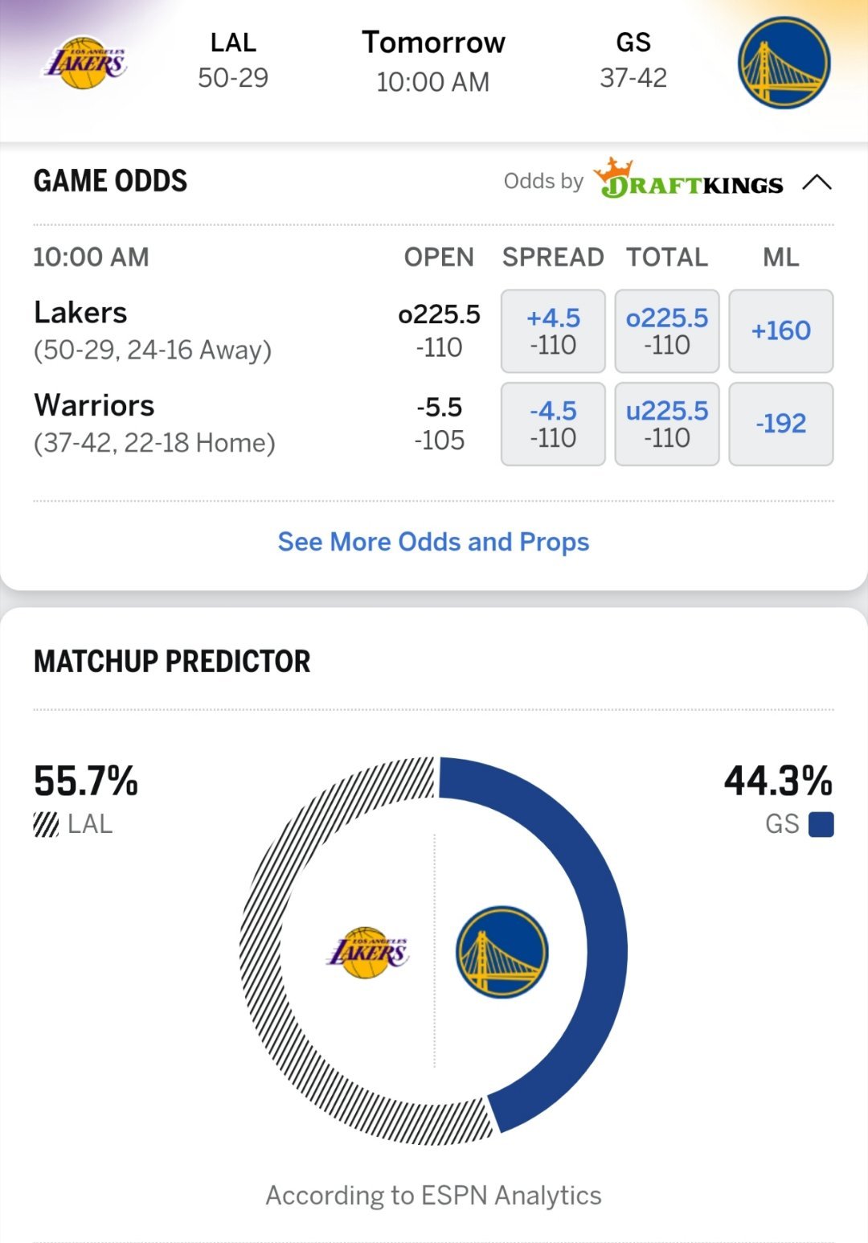Tap the Lakers logo inside the predictor chart
This screenshot has width=868, height=1243.
point(368,953)
